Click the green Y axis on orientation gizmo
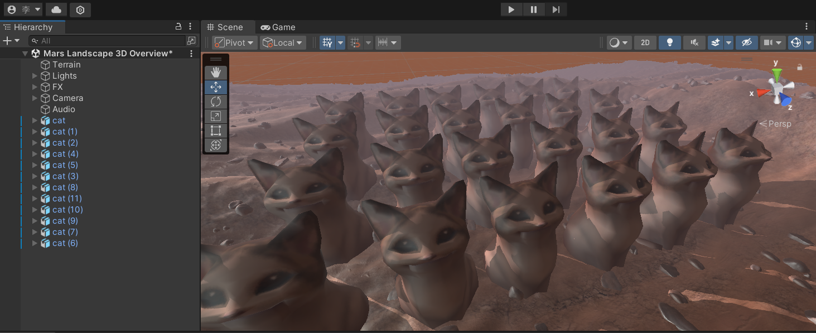This screenshot has width=816, height=333. [x=776, y=74]
